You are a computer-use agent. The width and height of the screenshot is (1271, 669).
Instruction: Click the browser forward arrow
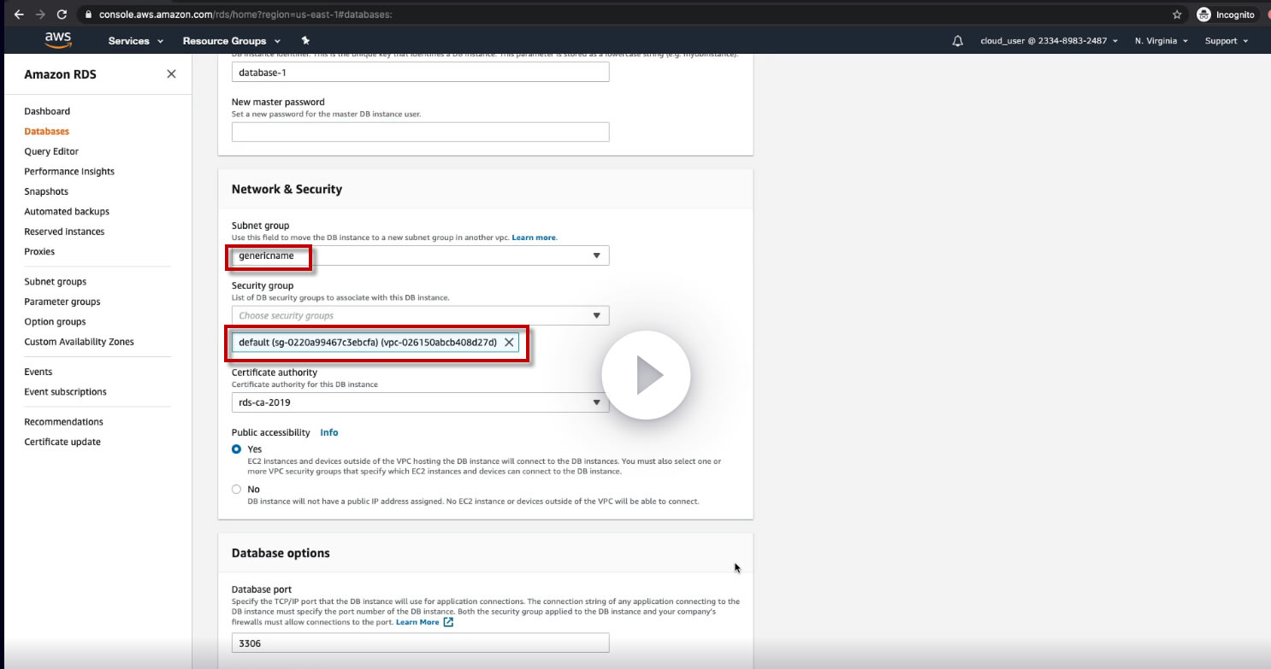coord(40,15)
